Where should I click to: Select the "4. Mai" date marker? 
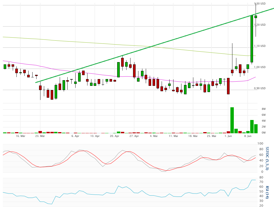[153, 136]
